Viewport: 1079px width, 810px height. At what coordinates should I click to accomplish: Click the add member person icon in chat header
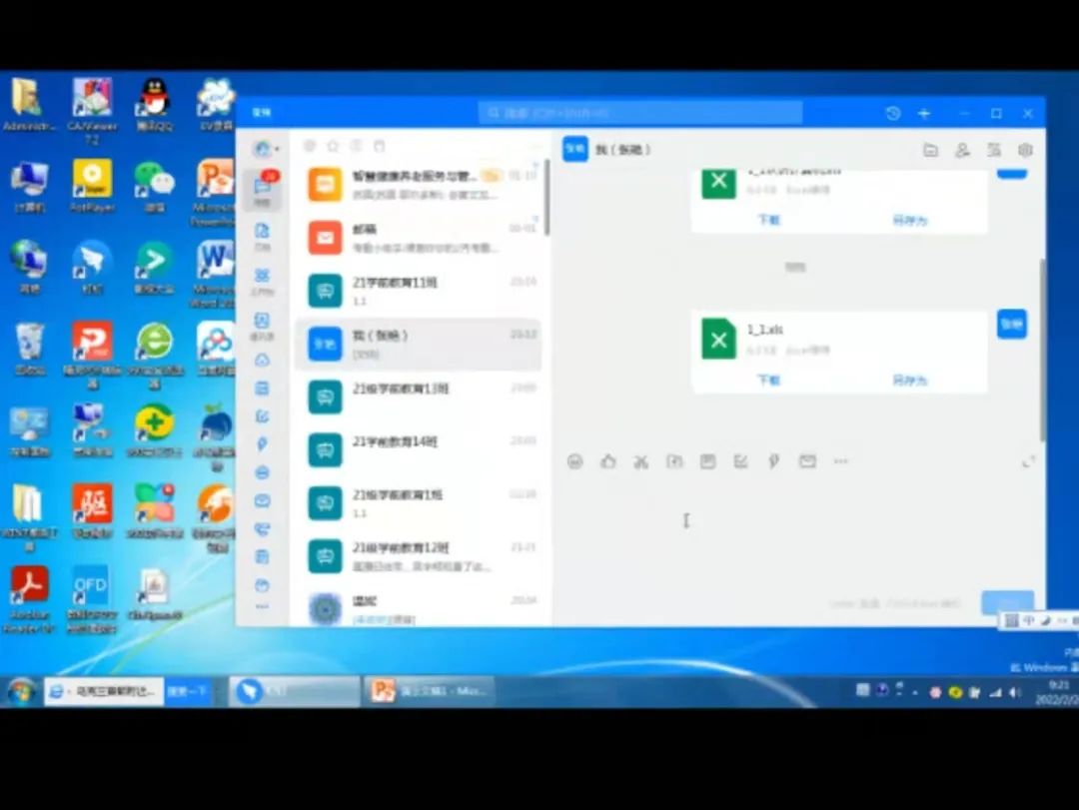pyautogui.click(x=962, y=150)
